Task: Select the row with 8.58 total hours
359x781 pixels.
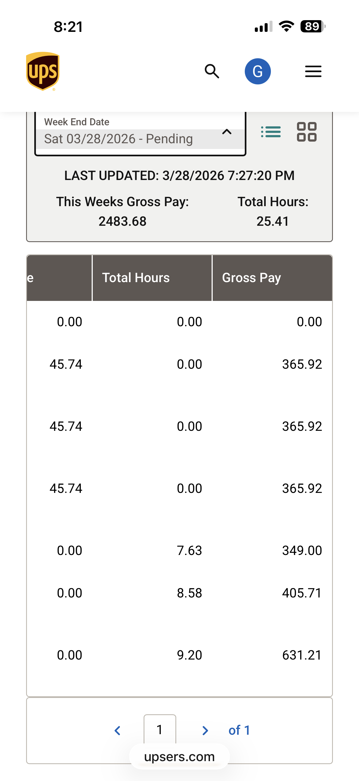Action: coord(189,593)
